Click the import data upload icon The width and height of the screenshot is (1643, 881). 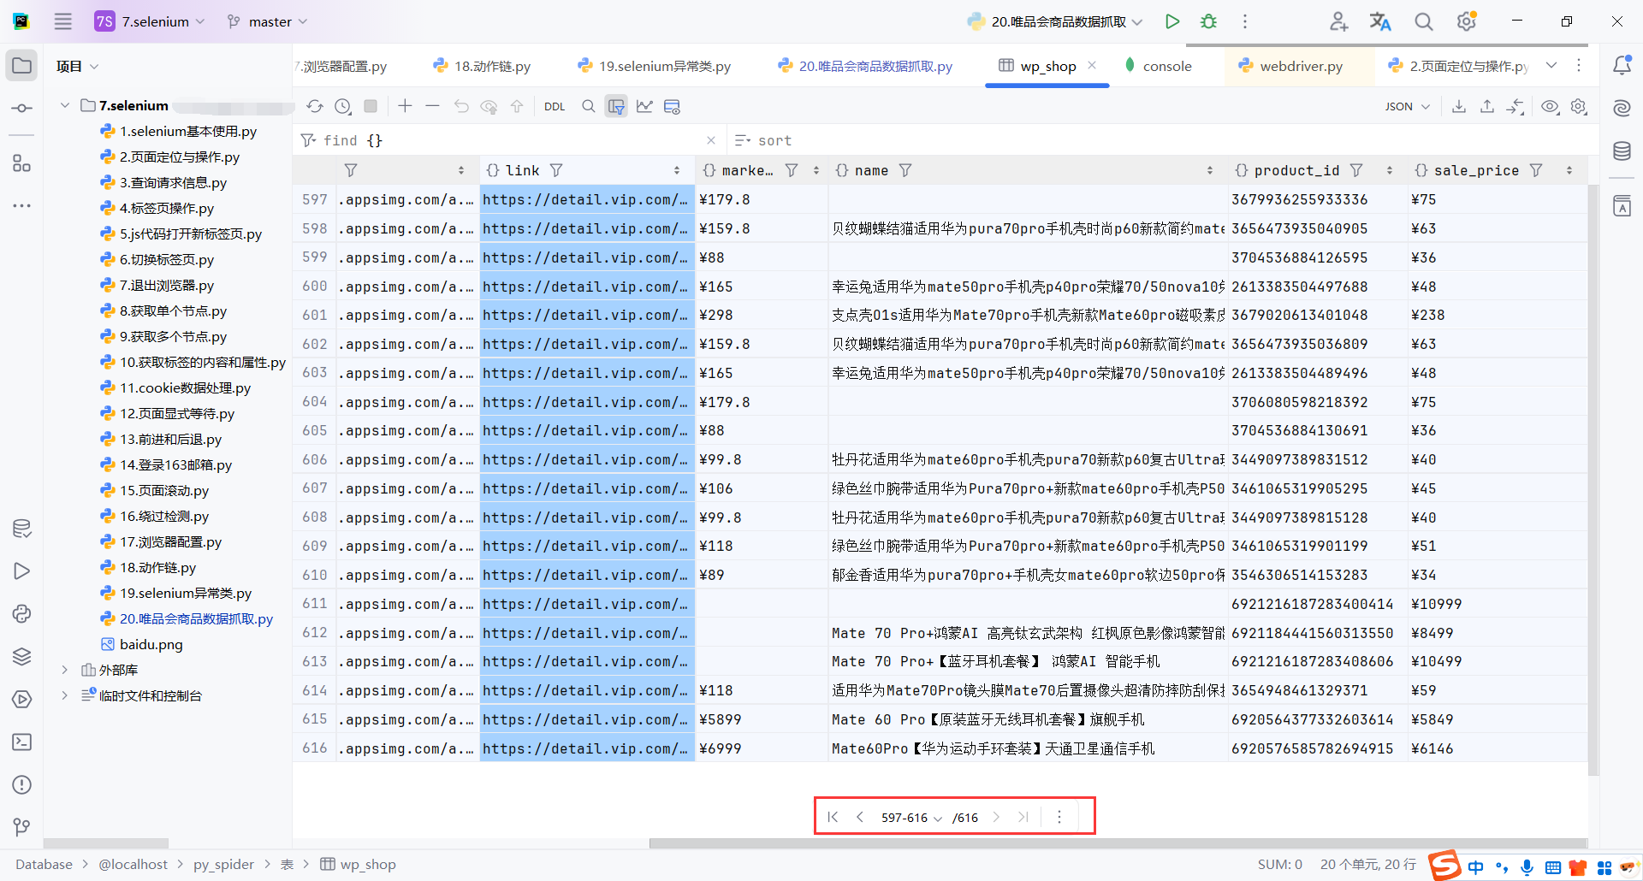coord(1487,106)
